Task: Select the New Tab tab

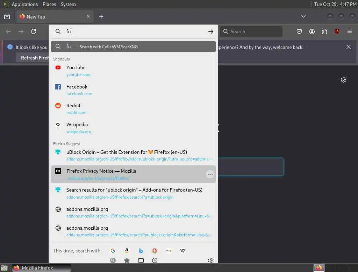Action: 55,17
